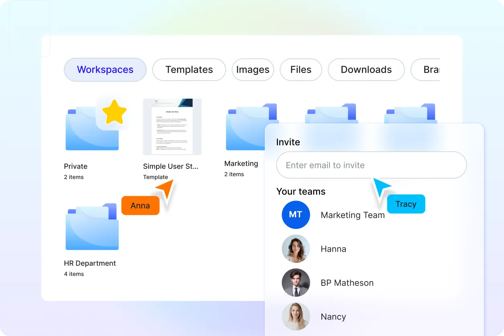Screen dimensions: 504x336
Task: Select Hanna from the teams list
Action: pos(333,249)
